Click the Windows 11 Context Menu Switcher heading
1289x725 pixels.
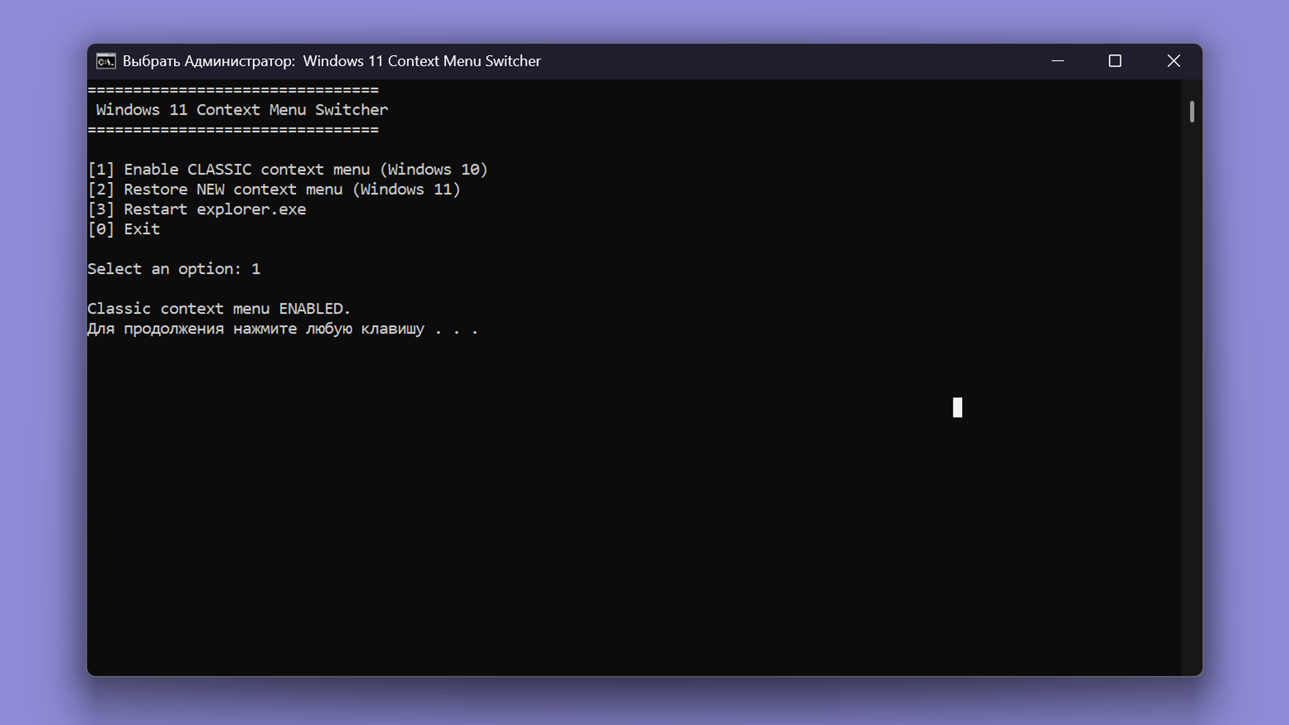coord(242,110)
